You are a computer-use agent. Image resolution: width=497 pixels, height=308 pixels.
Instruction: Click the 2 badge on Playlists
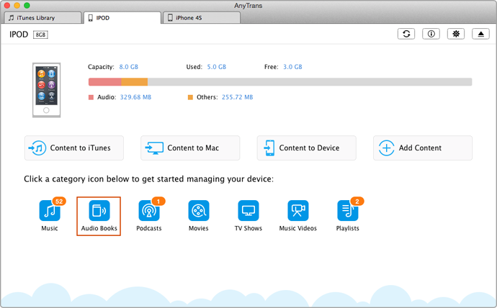pyautogui.click(x=357, y=201)
